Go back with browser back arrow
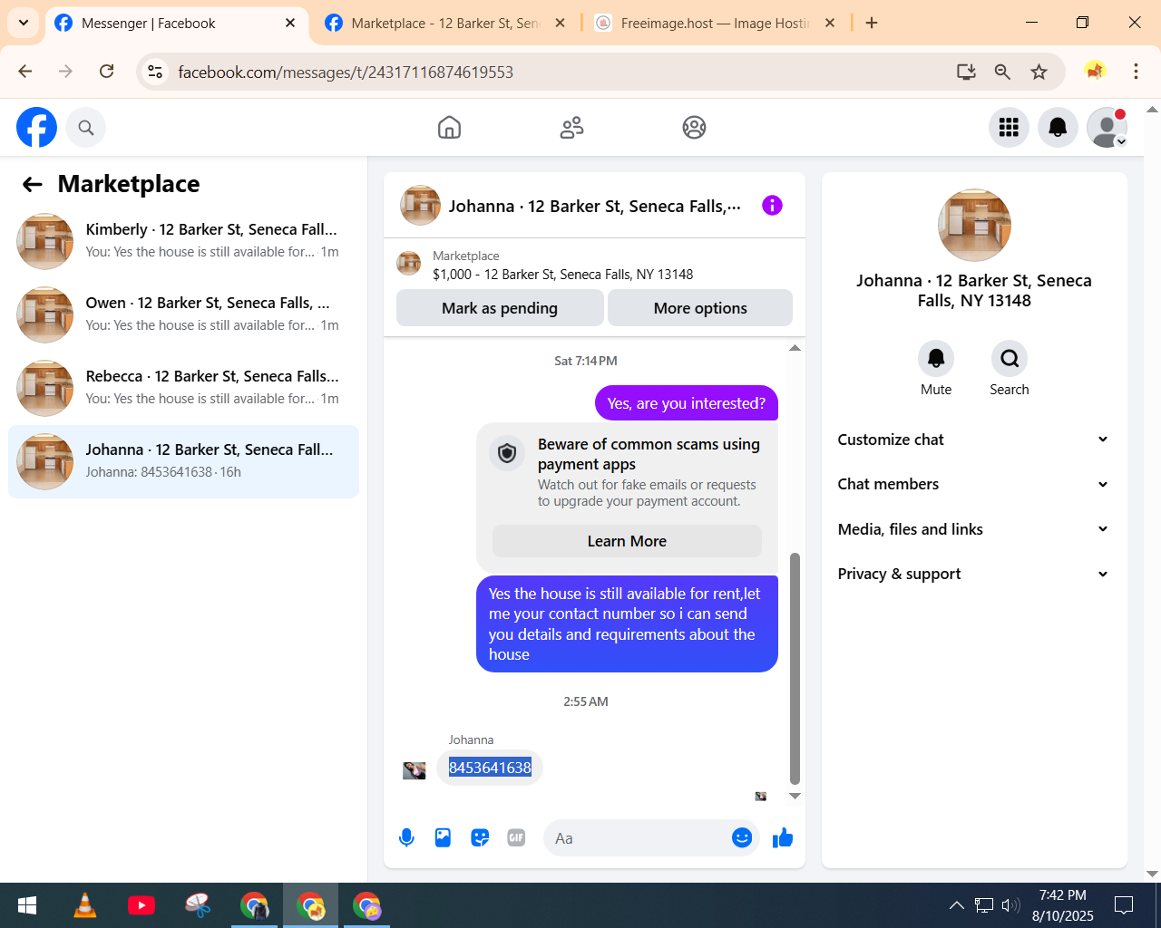1161x928 pixels. tap(25, 72)
